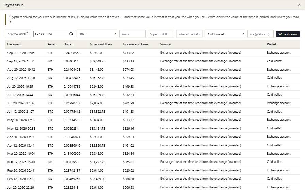Click the $401.83 income value

(128, 112)
